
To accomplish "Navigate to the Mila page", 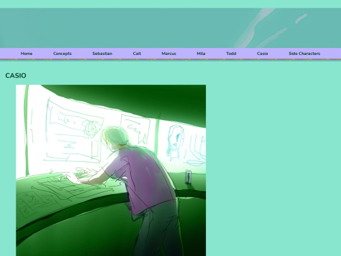I will (x=201, y=54).
